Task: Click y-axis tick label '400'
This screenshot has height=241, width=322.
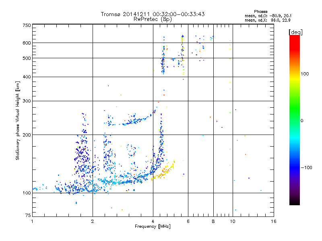Action: tap(27, 77)
